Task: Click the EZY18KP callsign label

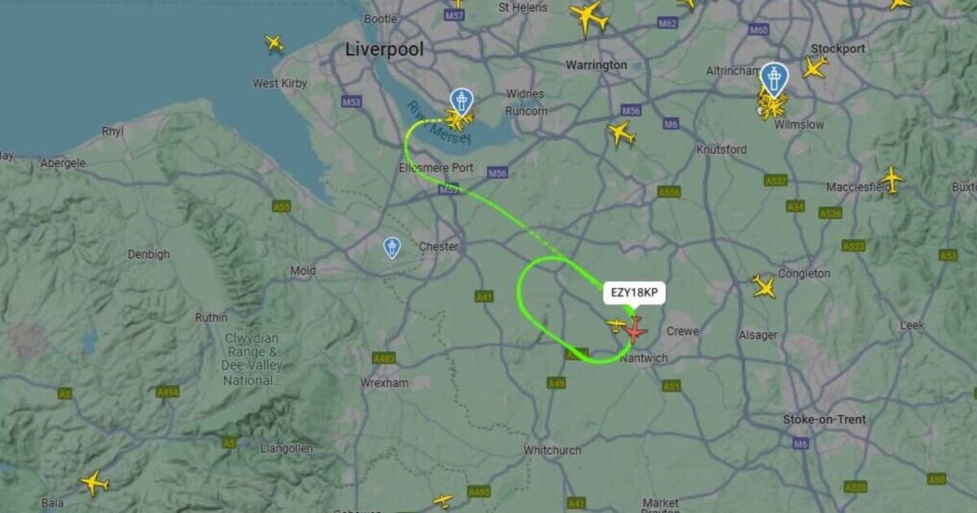Action: 634,293
